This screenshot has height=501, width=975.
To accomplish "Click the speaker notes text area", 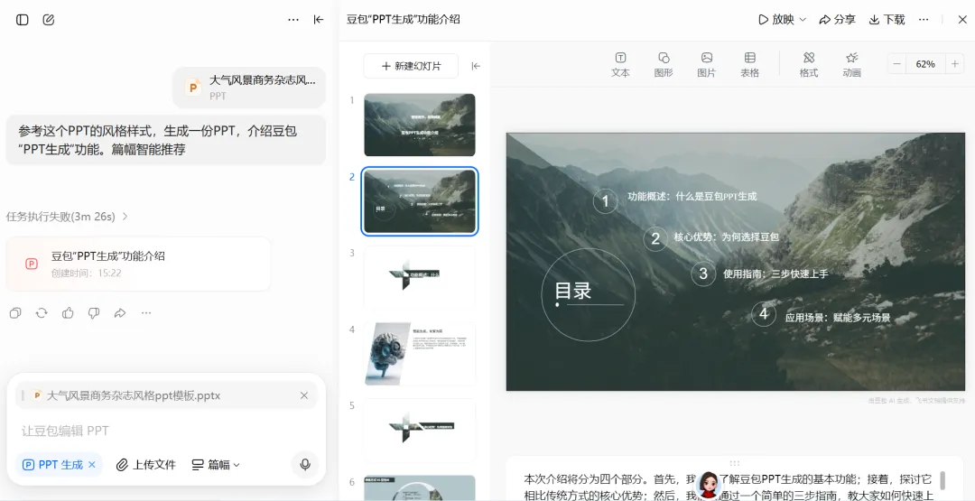I will pyautogui.click(x=728, y=487).
